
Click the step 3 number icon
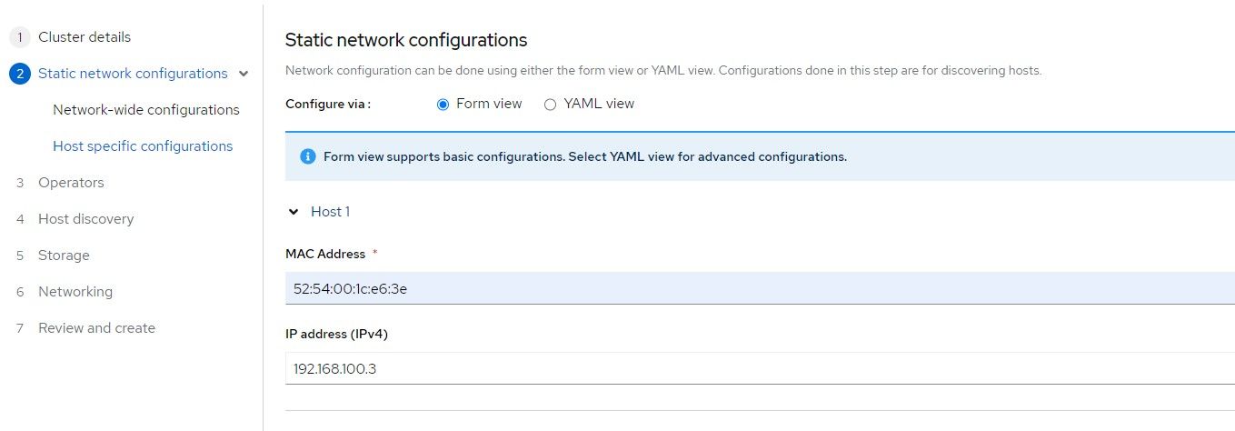(x=20, y=183)
